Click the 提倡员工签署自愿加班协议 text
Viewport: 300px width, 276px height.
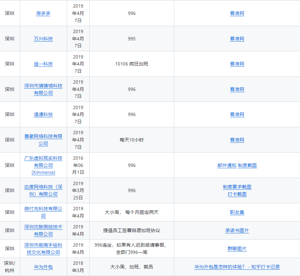click(x=132, y=230)
